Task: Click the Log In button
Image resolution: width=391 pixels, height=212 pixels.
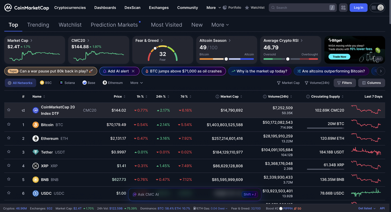Action: click(358, 8)
